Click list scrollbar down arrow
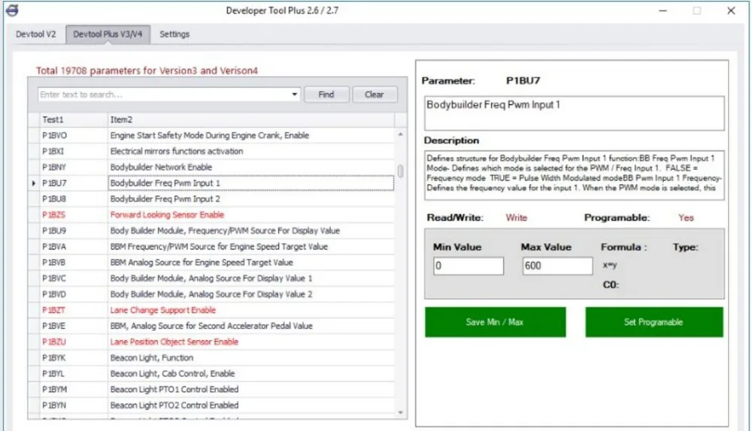This screenshot has width=752, height=431. click(x=401, y=412)
